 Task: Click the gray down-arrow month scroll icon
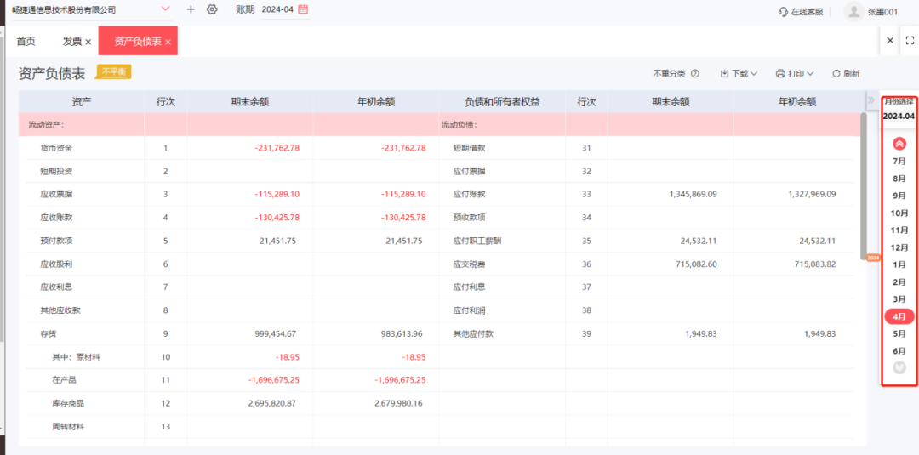(899, 367)
